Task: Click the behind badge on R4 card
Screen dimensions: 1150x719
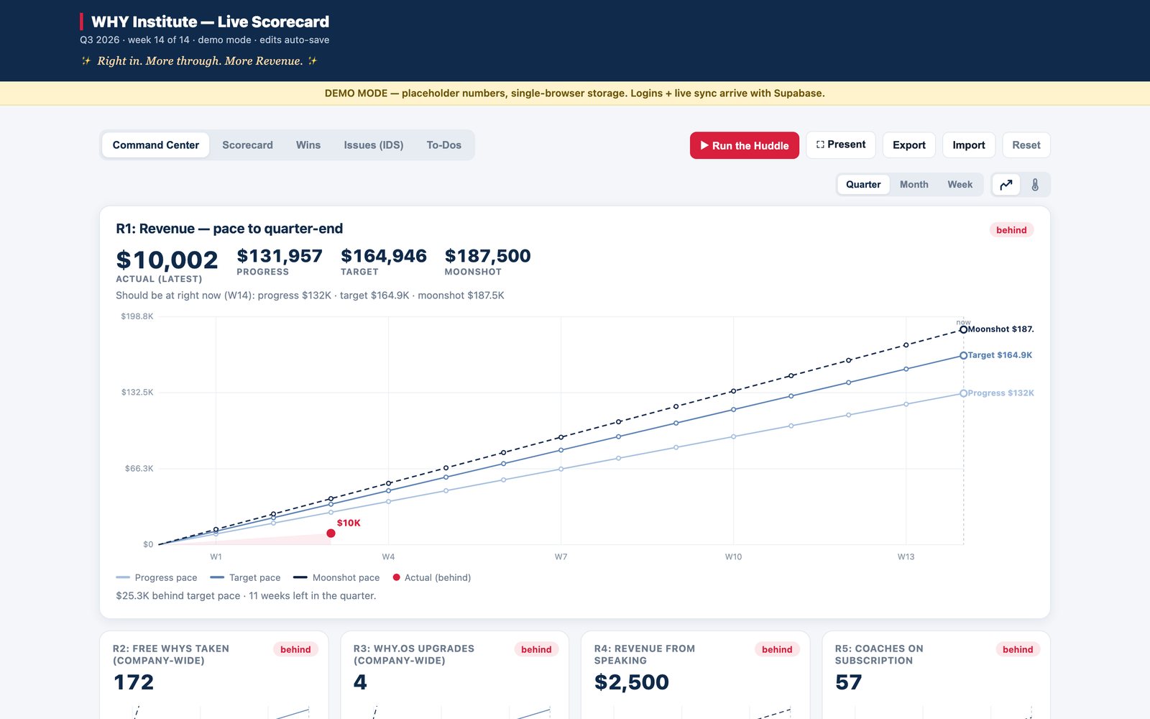Action: [x=777, y=649]
